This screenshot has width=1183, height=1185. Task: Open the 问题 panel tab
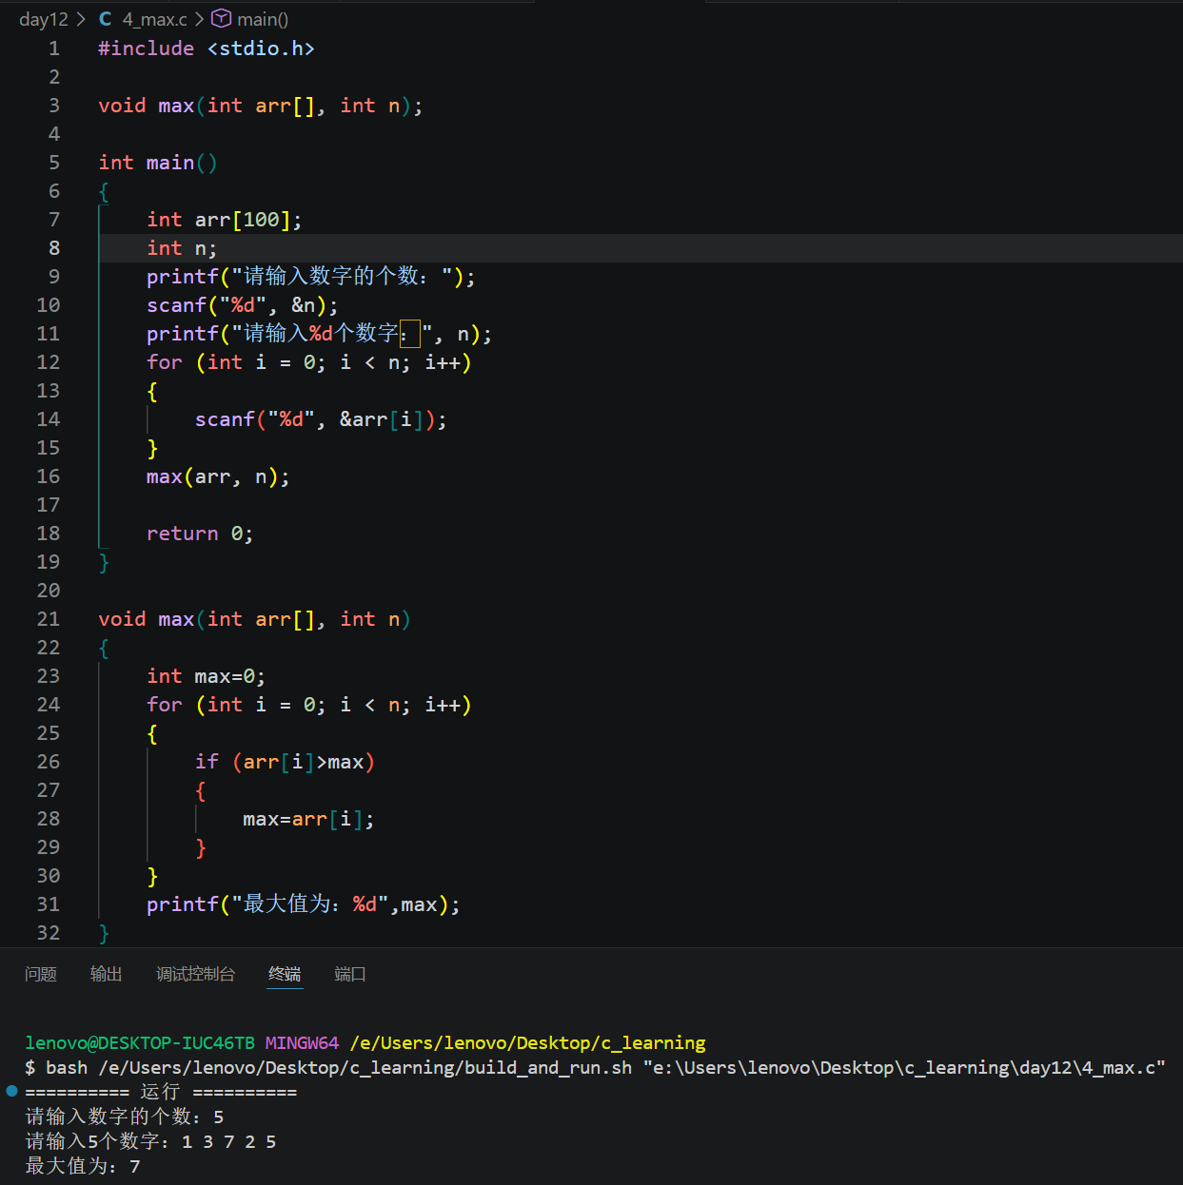[x=41, y=974]
